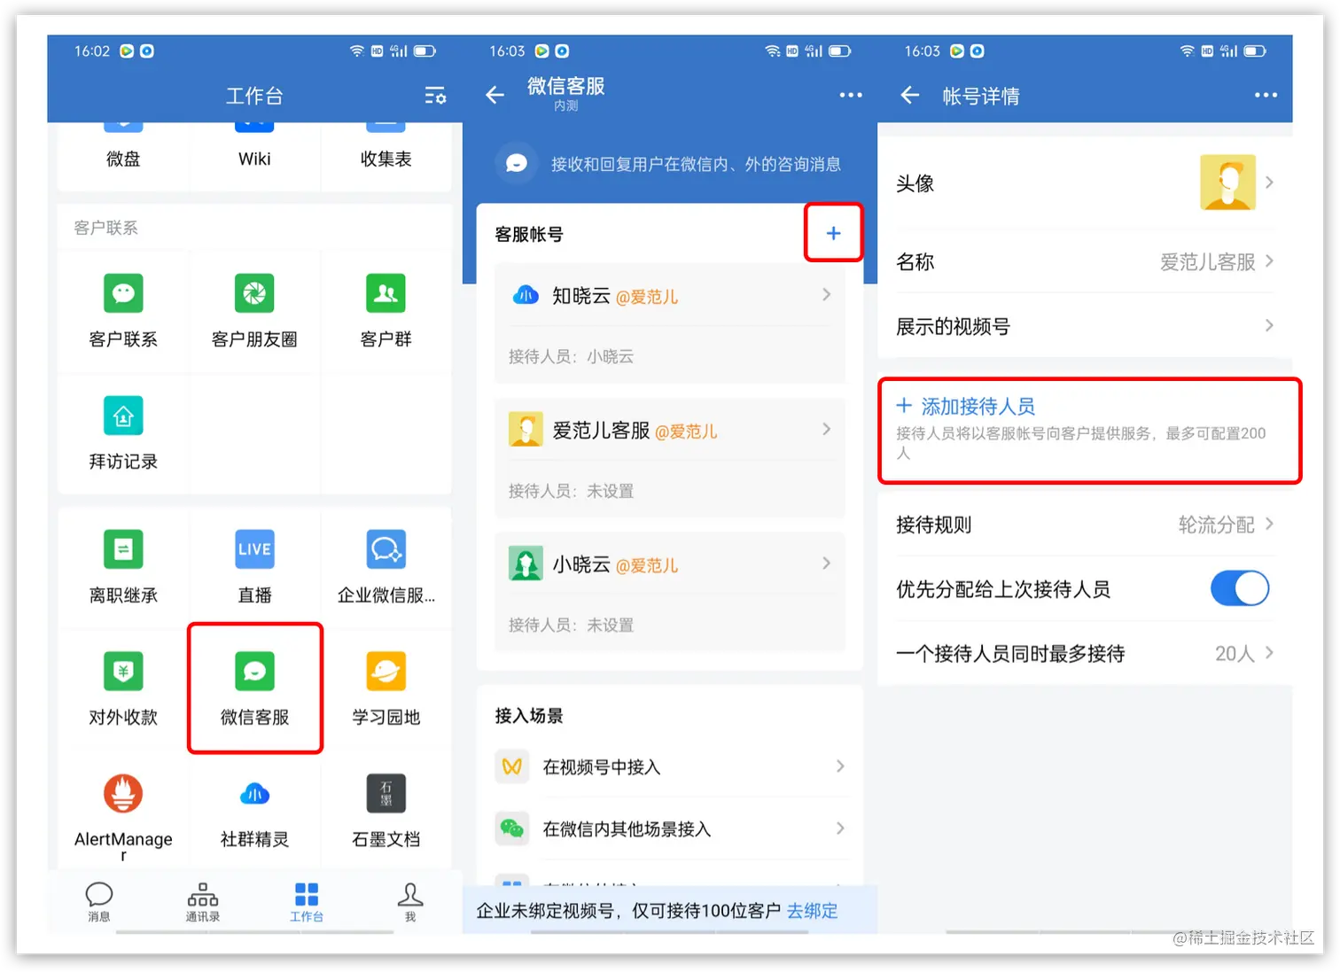Open the 微信客服 app

(254, 689)
